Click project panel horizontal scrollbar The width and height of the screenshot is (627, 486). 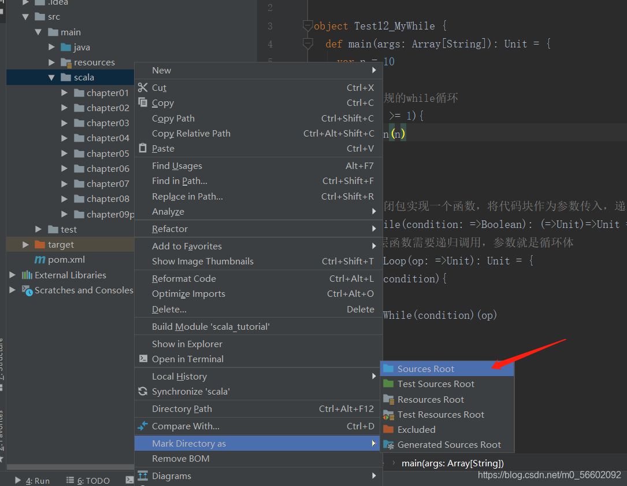tap(71, 467)
